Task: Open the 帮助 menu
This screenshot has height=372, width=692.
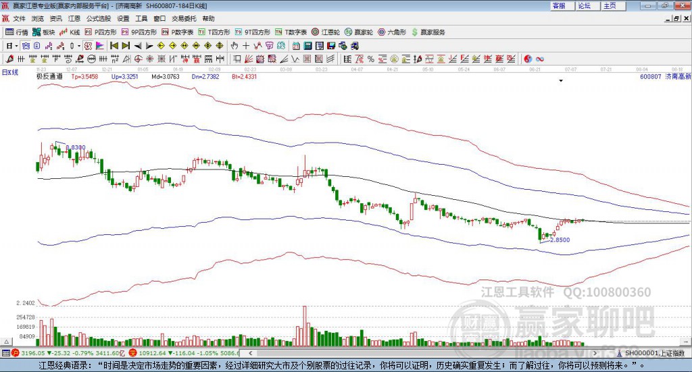Action: tap(208, 18)
